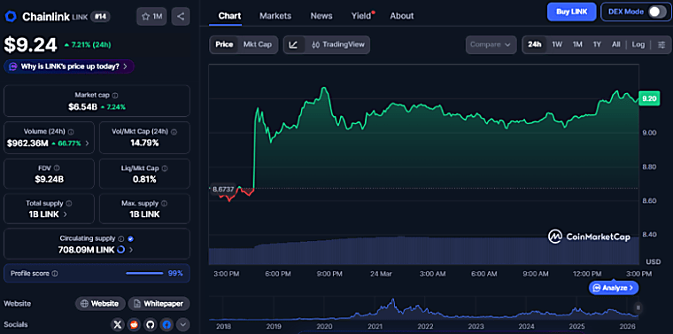Screen dimensions: 673x334
Task: Click the Profile score progress bar
Action: coord(144,274)
